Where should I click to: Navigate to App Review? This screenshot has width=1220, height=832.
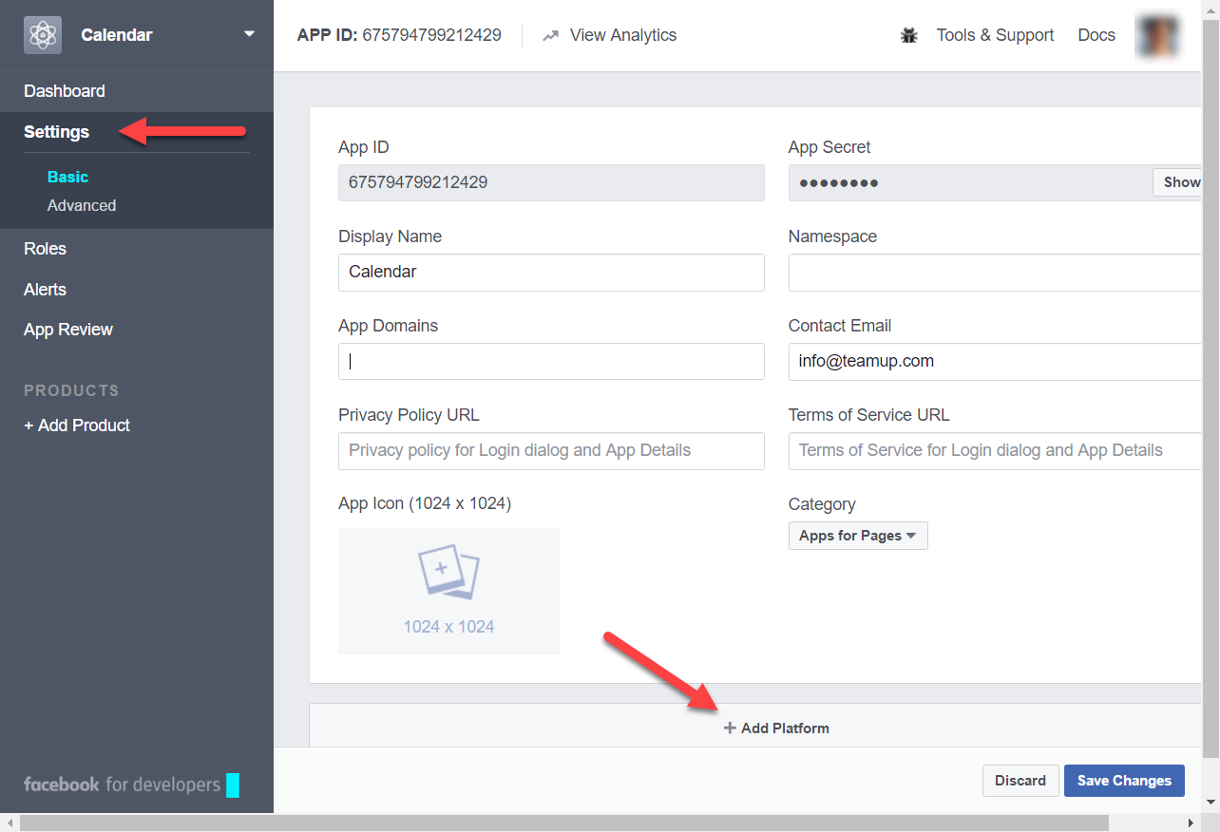click(x=68, y=330)
